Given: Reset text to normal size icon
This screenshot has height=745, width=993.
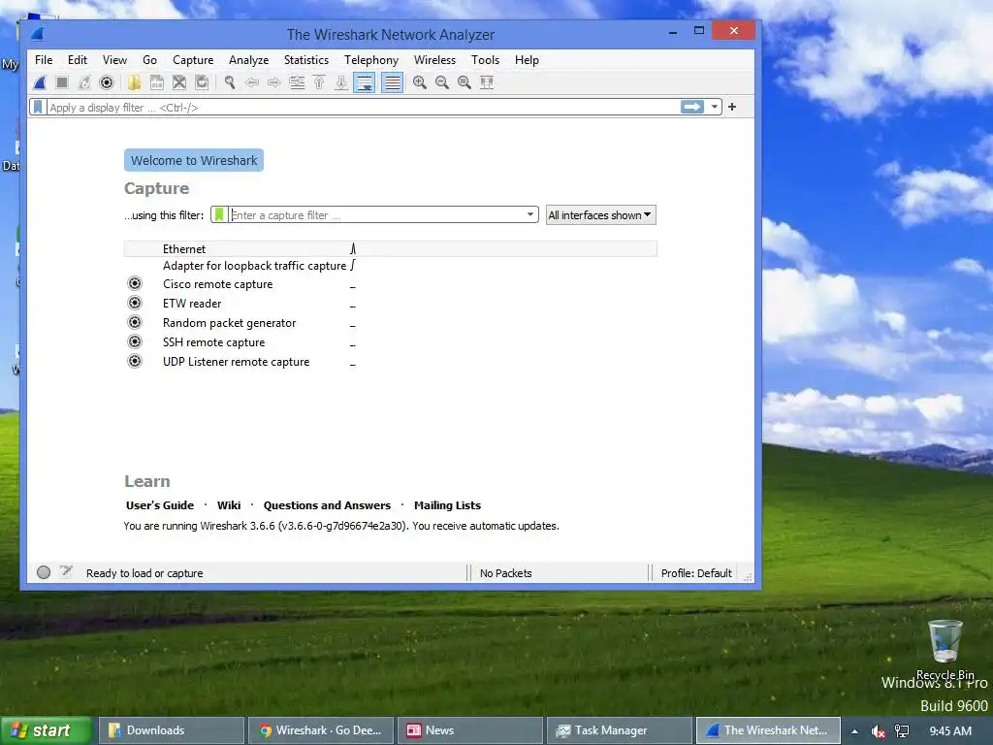Looking at the screenshot, I should pos(464,82).
